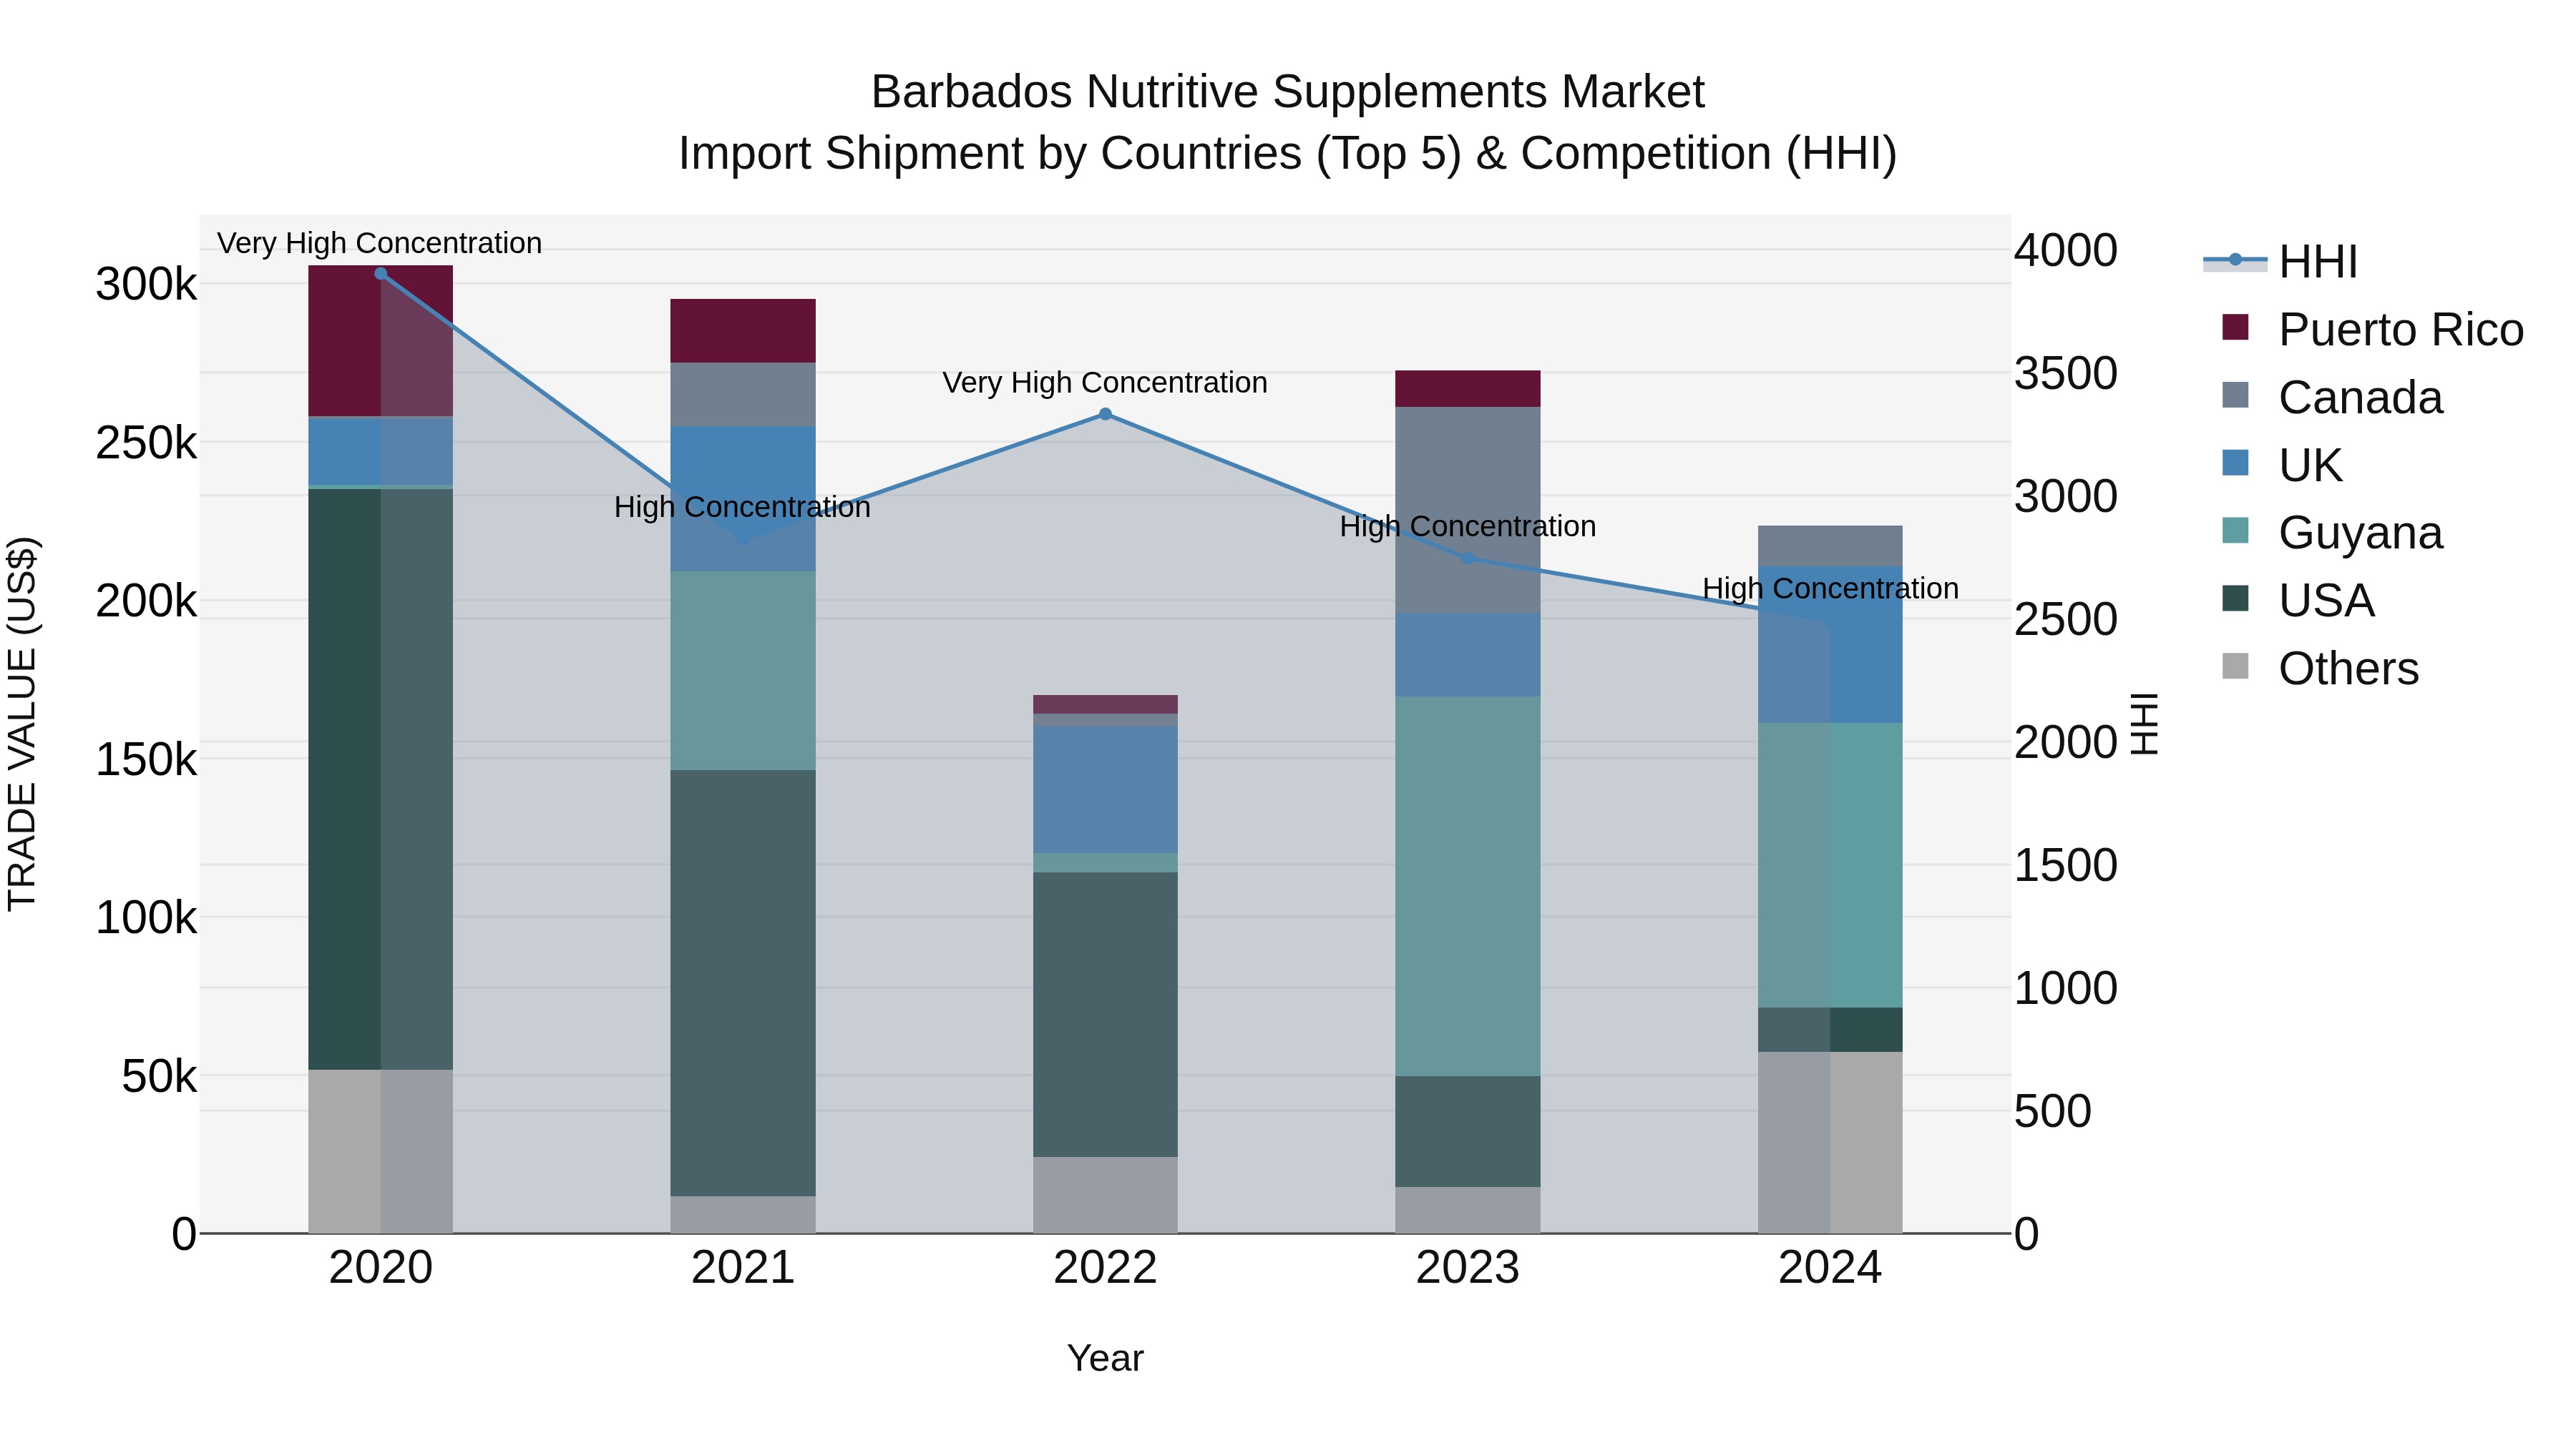2576x1448 pixels.
Task: Click the 2024 x-axis label
Action: click(1830, 1268)
